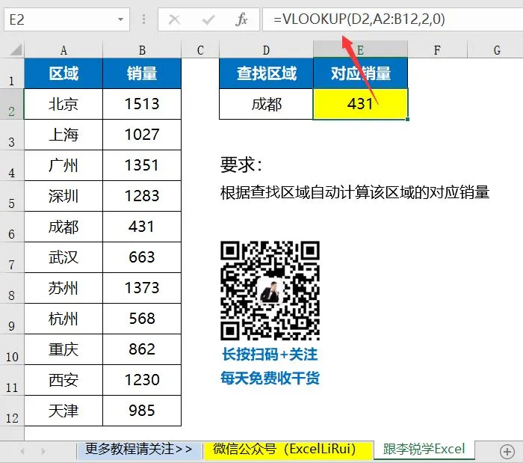
Task: Click the Cancel (X) formula bar icon
Action: 174,19
